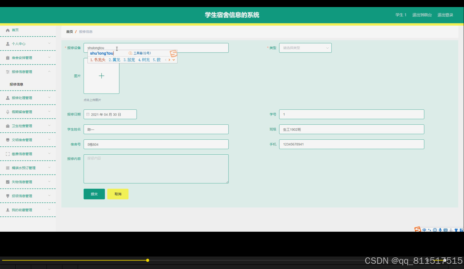Open the skin shirt icon in IME toolbar

[x=456, y=230]
